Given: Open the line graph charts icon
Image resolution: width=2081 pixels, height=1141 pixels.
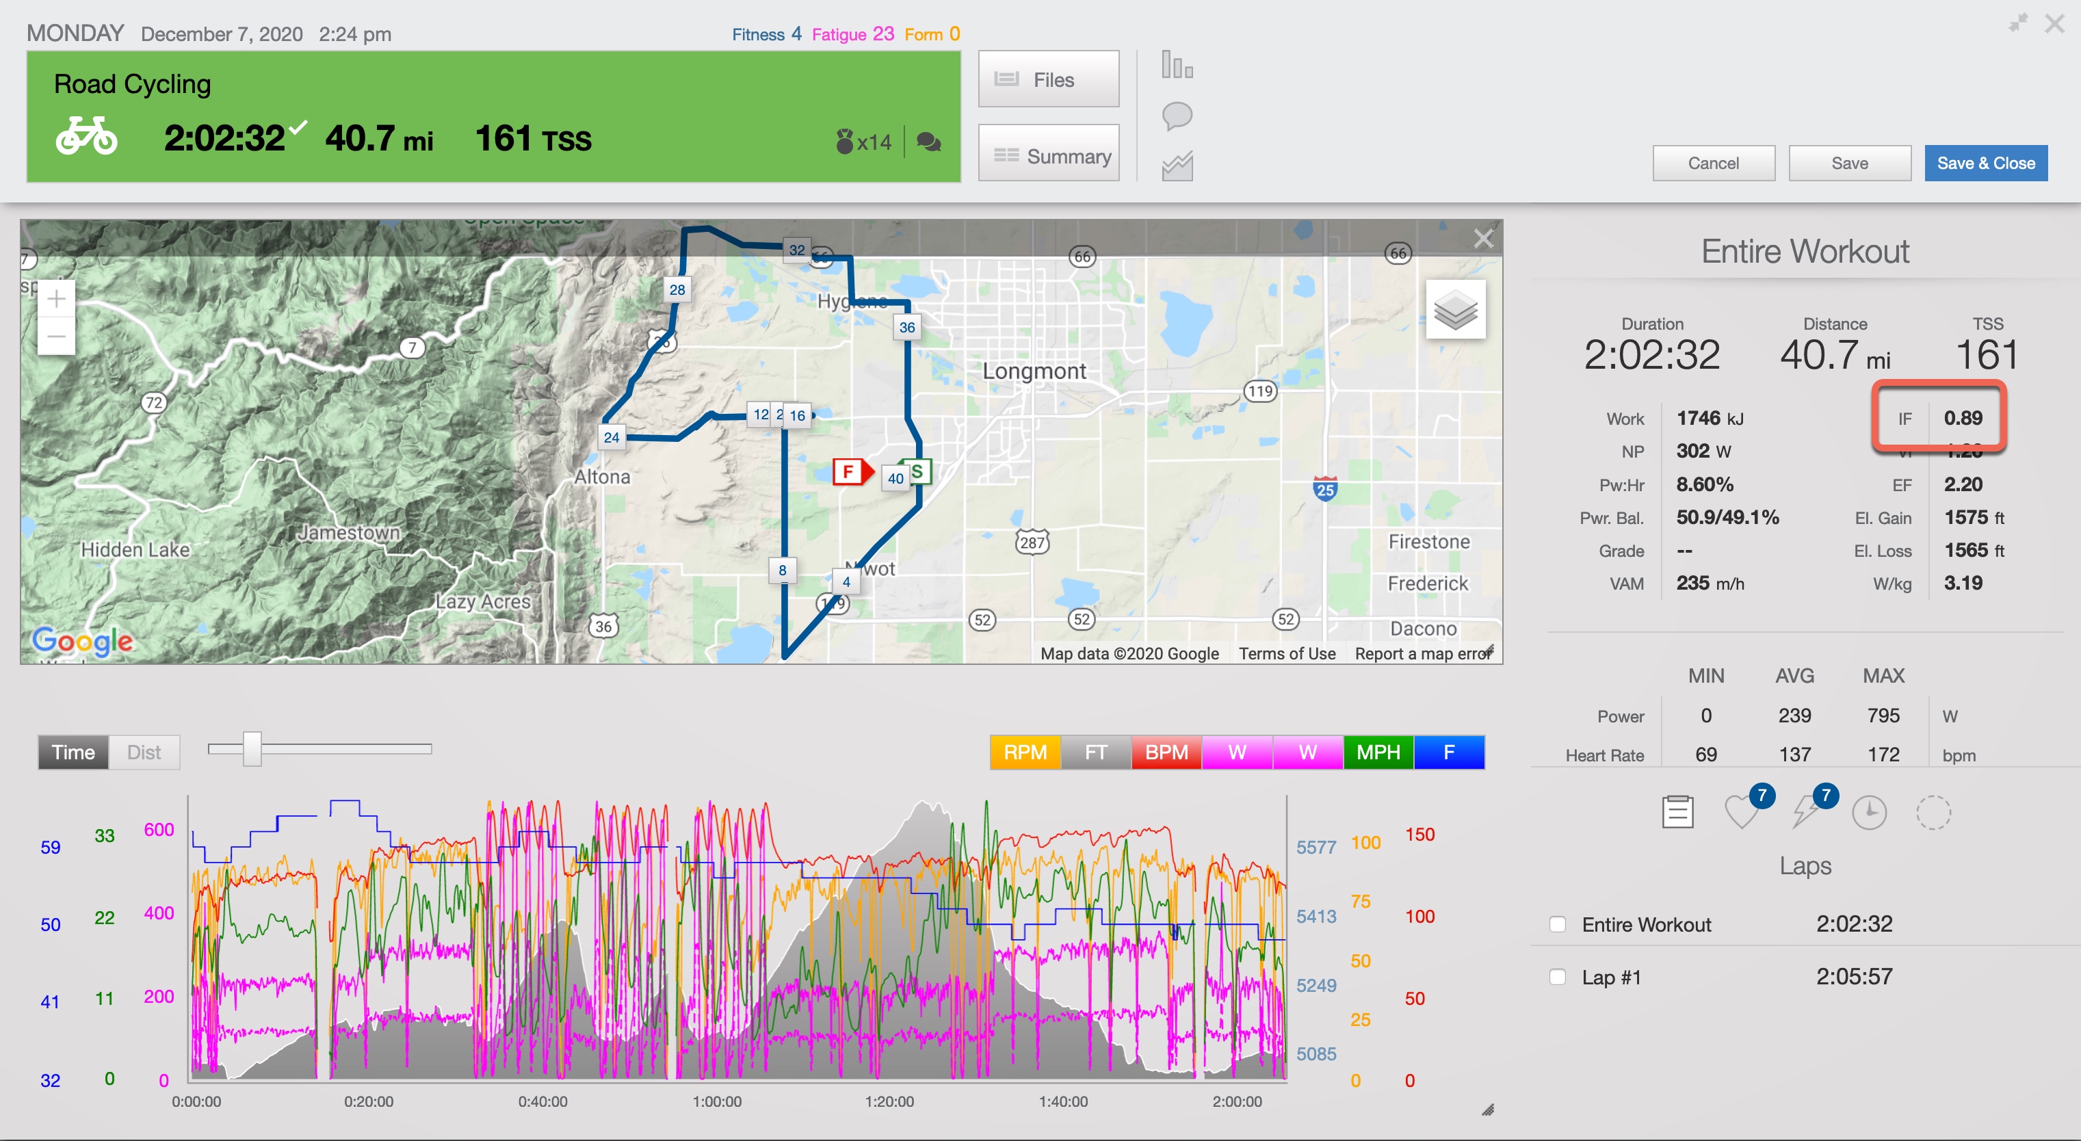Looking at the screenshot, I should [x=1177, y=166].
